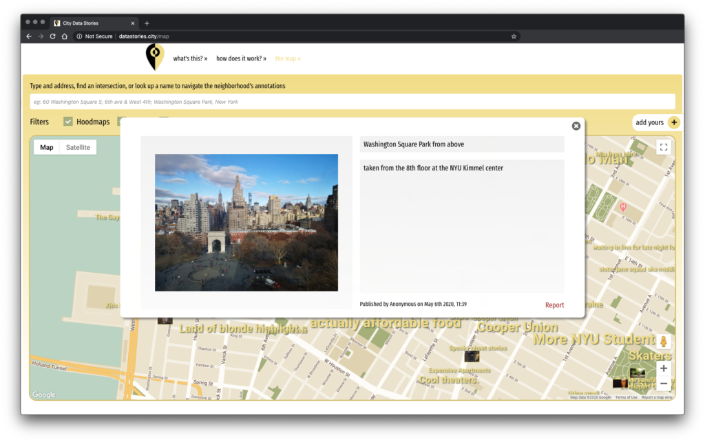Select the Map view button

pos(47,147)
